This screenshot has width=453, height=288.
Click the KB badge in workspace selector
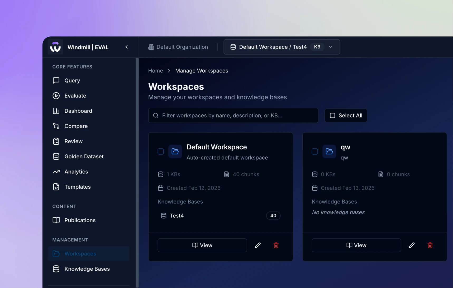point(317,47)
